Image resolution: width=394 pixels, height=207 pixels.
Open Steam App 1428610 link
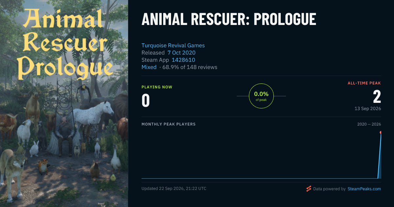183,60
